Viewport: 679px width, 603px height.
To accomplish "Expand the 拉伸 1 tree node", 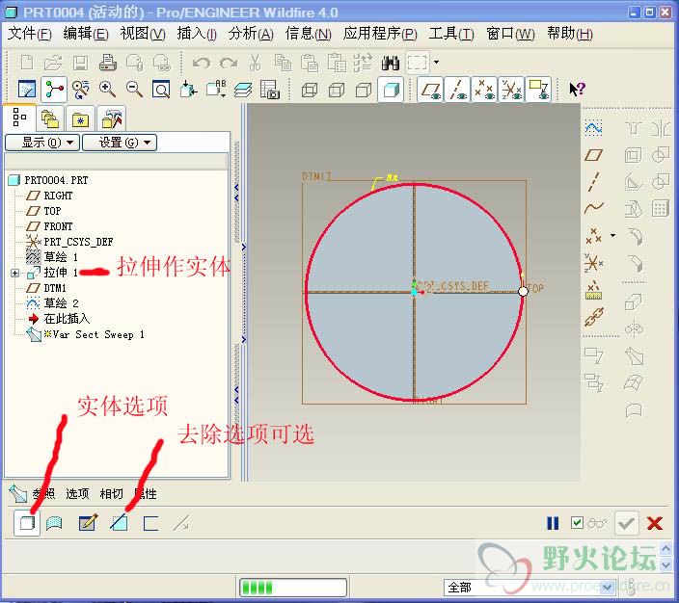I will (14, 273).
